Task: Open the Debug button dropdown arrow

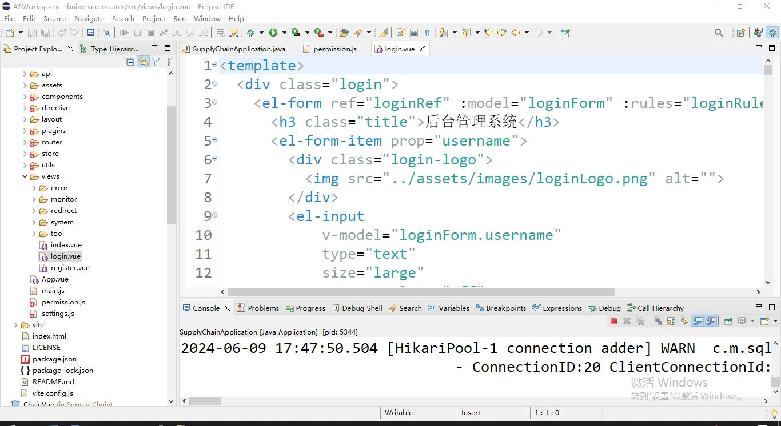Action: (261, 33)
